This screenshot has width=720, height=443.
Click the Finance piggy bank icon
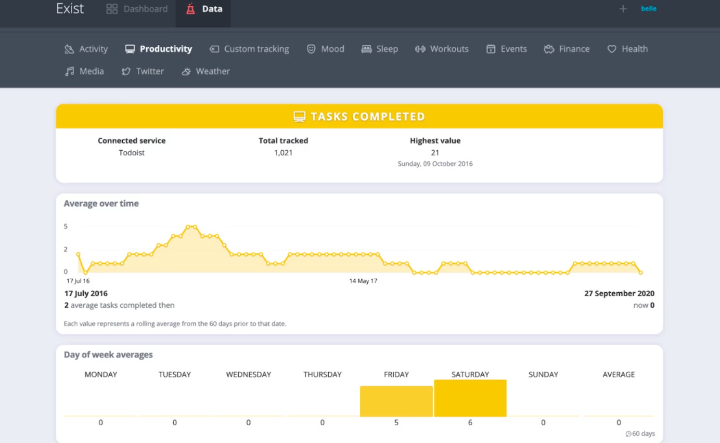coord(549,49)
